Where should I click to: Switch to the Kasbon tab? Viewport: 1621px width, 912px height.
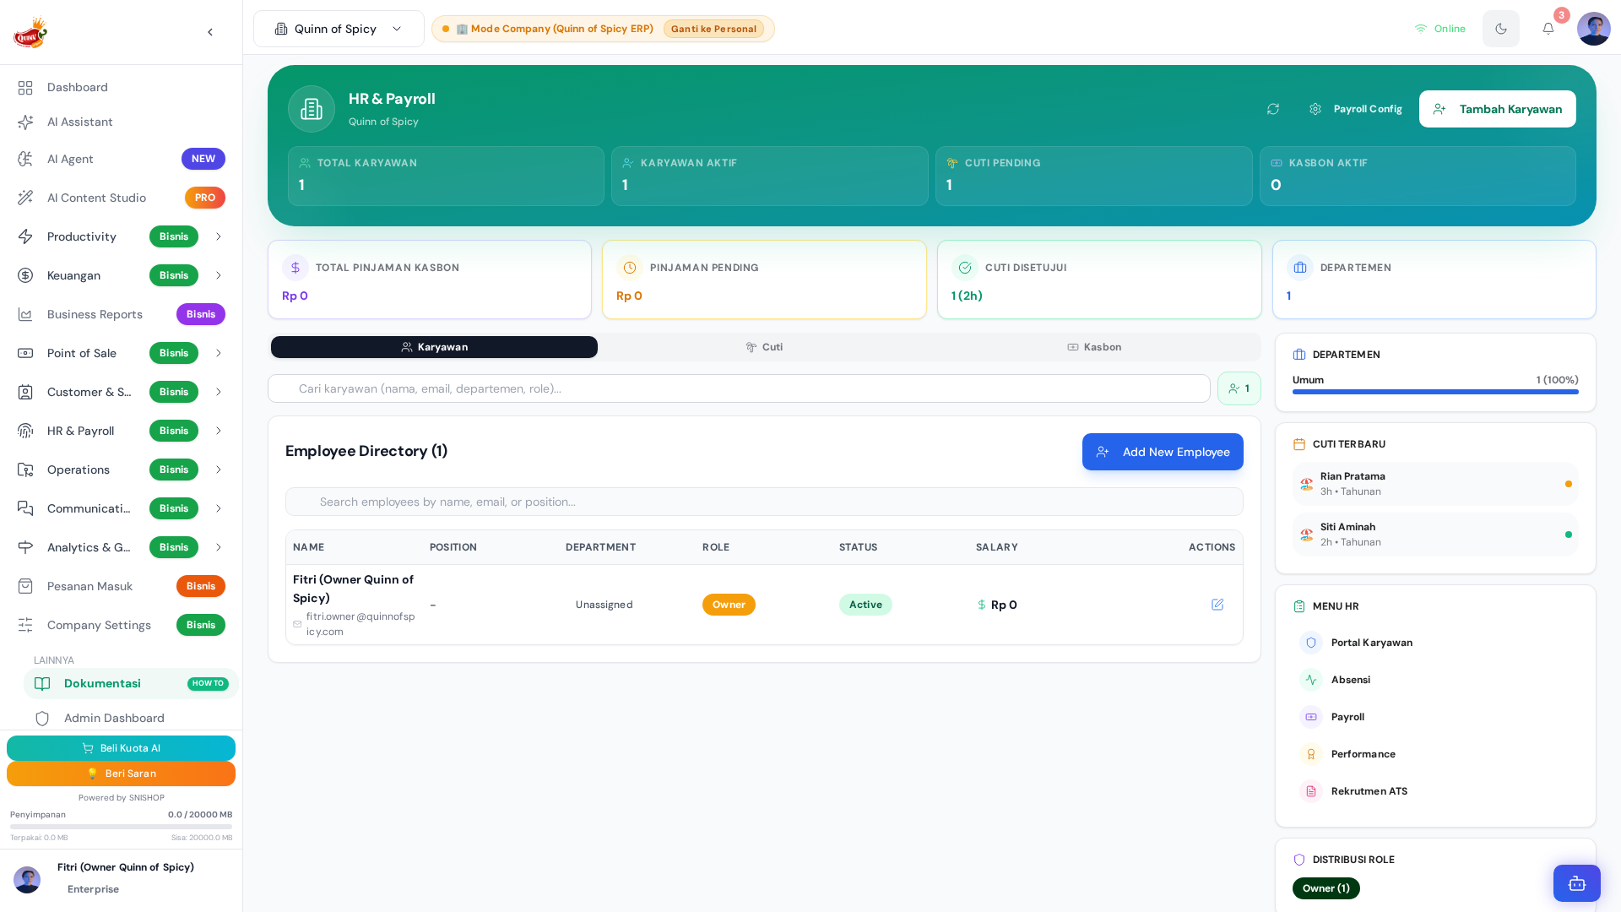point(1094,347)
